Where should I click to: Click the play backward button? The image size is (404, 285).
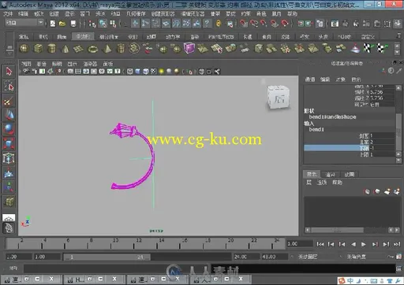353,244
